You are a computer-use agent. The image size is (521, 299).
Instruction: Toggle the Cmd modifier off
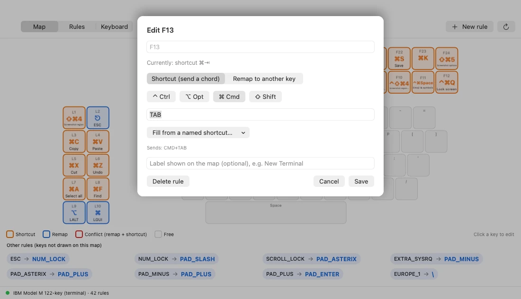(229, 97)
